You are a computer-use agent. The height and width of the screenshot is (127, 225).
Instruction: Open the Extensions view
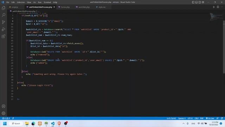coord(4,36)
